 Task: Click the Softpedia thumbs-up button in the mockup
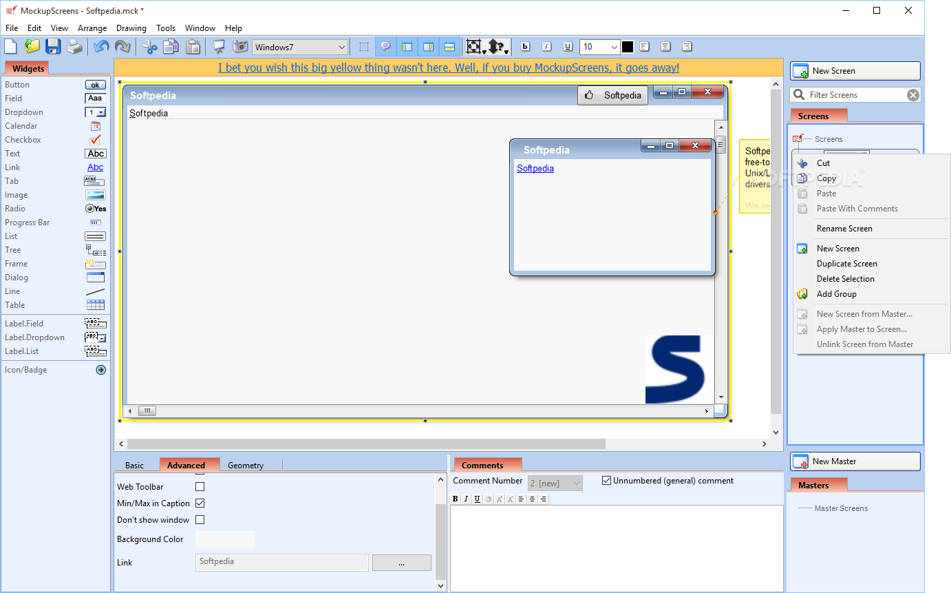[x=612, y=96]
